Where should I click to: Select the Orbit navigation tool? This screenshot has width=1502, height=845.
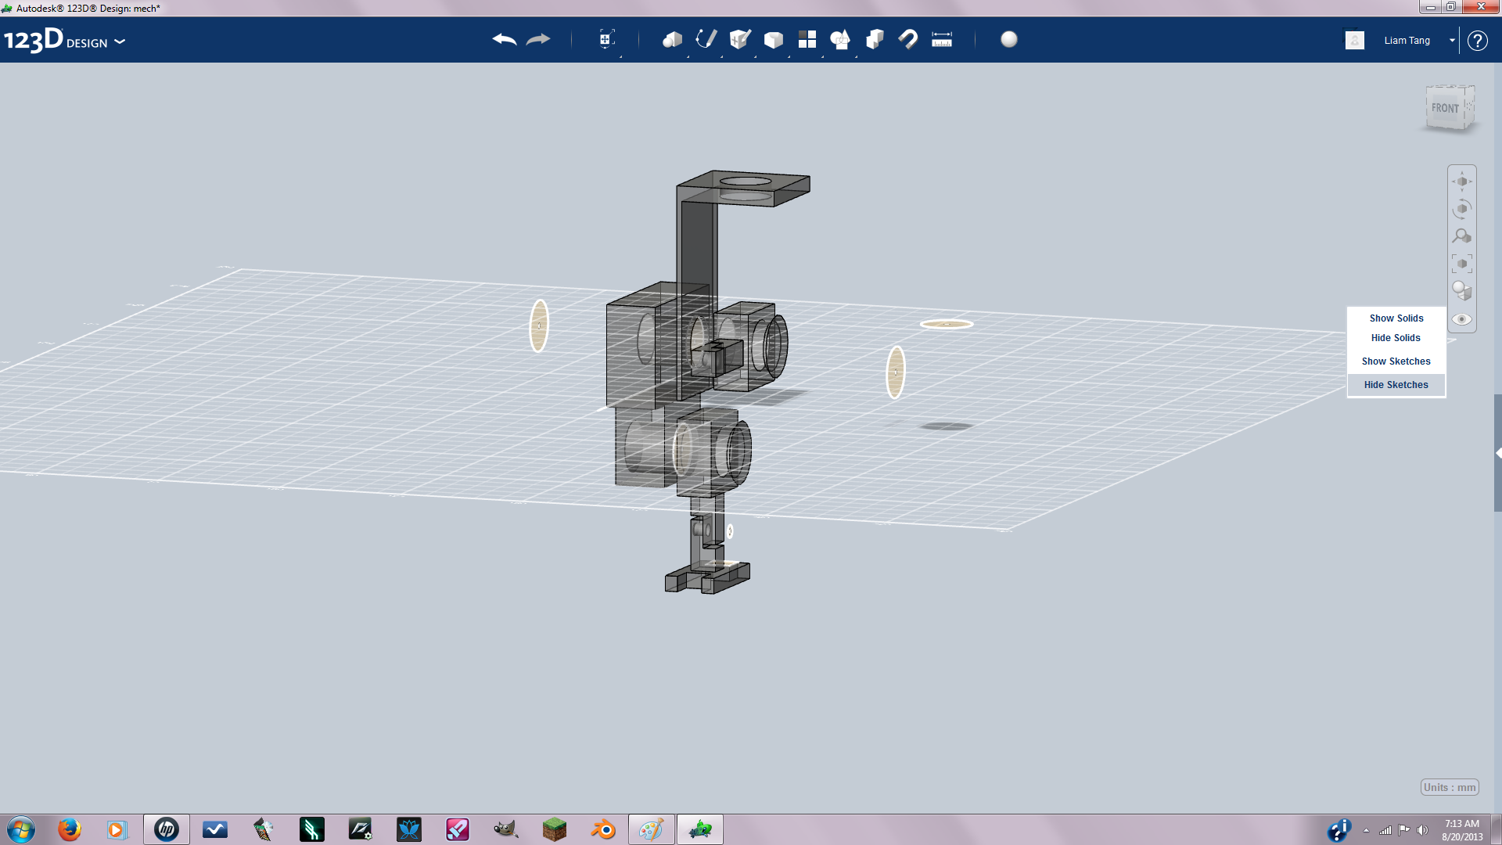pos(1461,209)
